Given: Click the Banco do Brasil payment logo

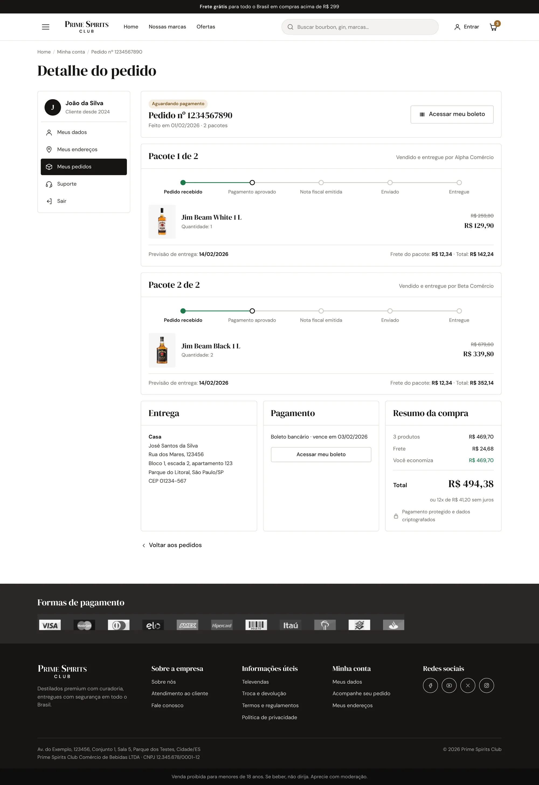Looking at the screenshot, I should tap(359, 625).
